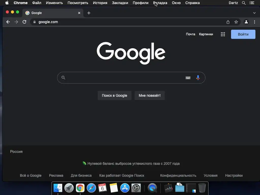The height and width of the screenshot is (195, 260).
Task: Click the Войти sign-in button
Action: coord(243,34)
